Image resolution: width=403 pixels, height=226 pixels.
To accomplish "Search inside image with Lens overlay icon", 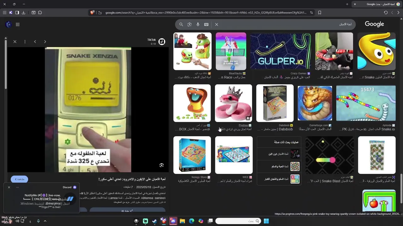I will pyautogui.click(x=162, y=165).
